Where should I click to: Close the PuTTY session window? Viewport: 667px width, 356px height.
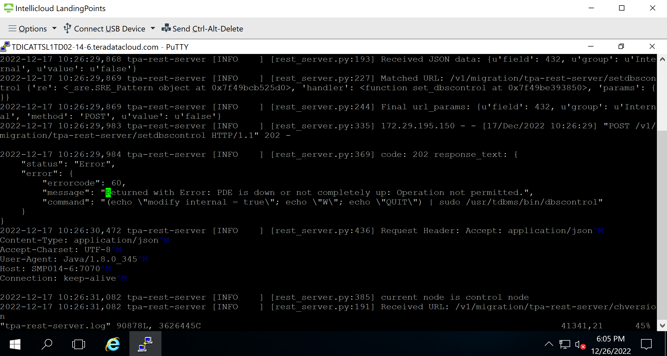click(x=652, y=47)
